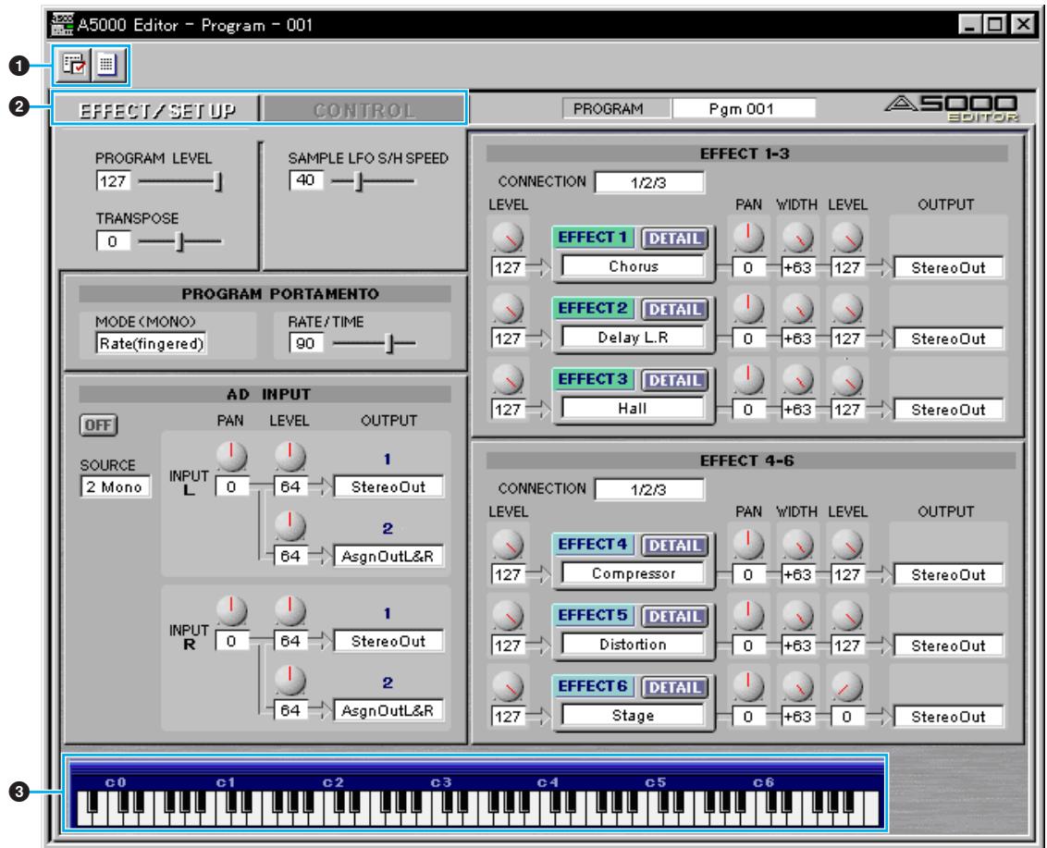Maximize the A5000 Editor window

995,25
